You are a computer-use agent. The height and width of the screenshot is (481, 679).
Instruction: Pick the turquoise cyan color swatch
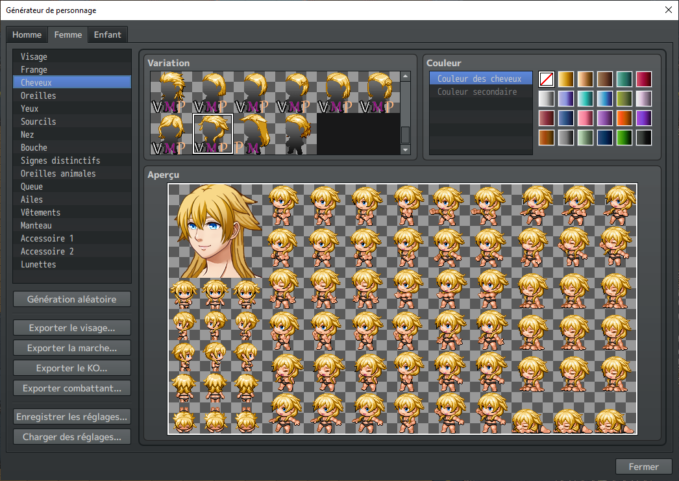586,99
